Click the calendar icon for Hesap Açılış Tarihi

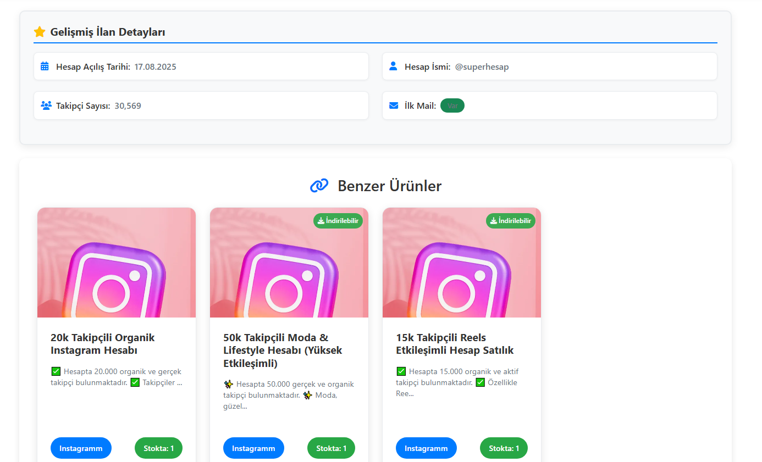[45, 66]
